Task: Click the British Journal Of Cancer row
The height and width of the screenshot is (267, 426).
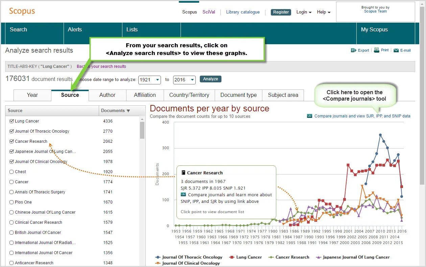Action: pos(72,233)
